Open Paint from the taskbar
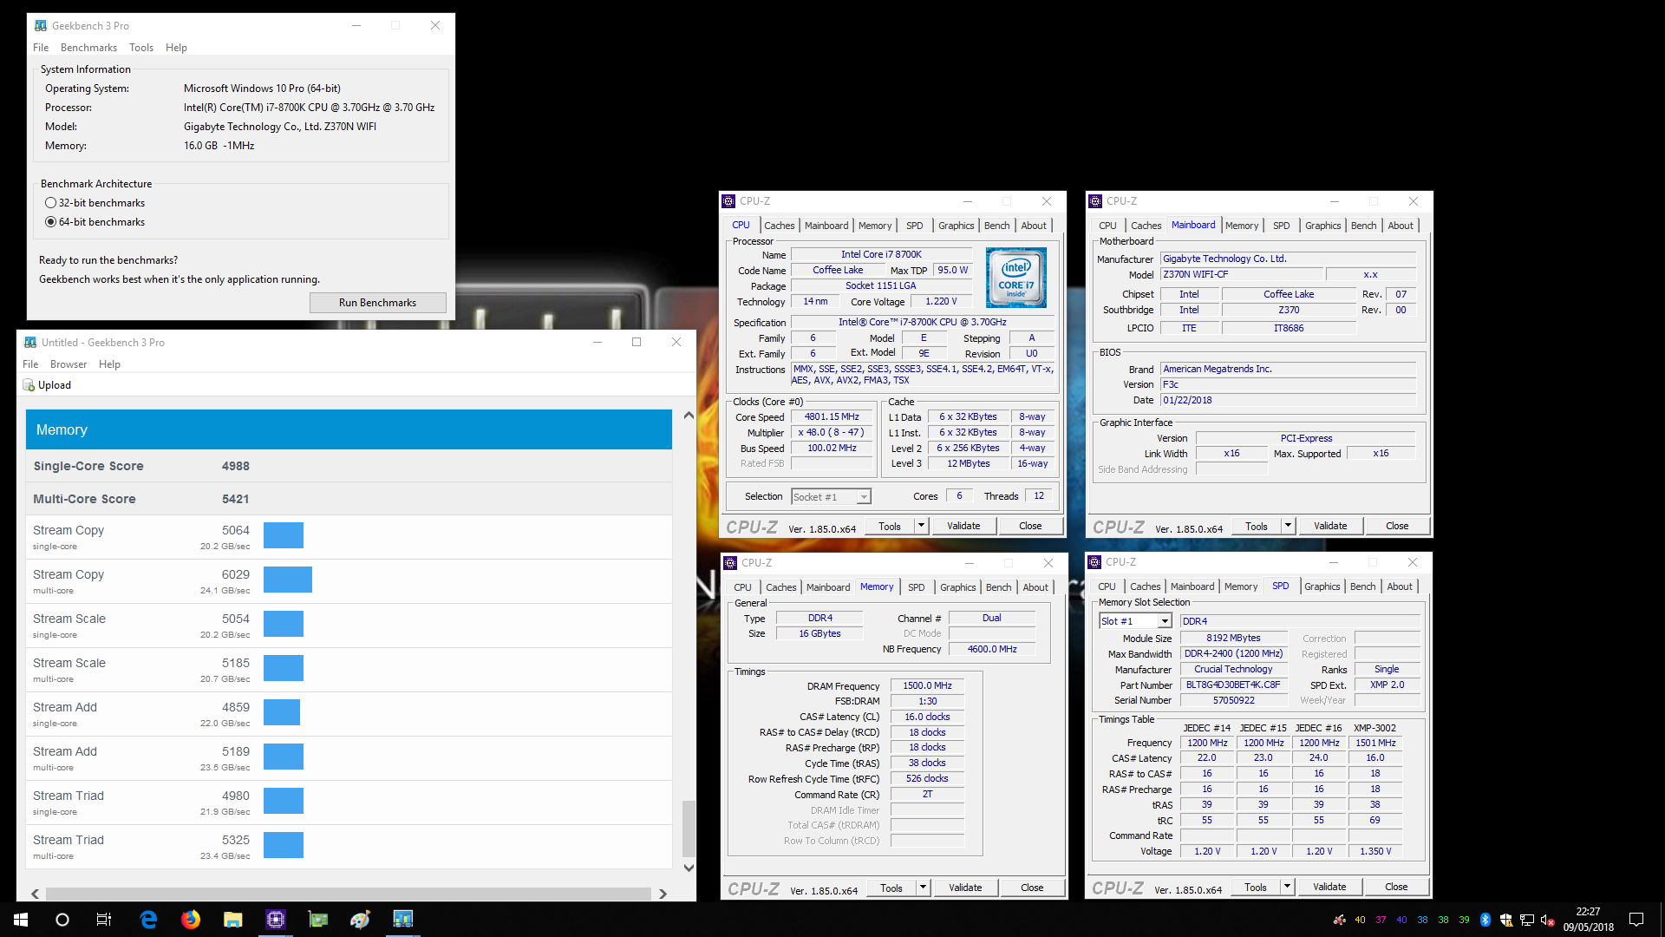Screen dimensions: 1665x937 click(361, 920)
